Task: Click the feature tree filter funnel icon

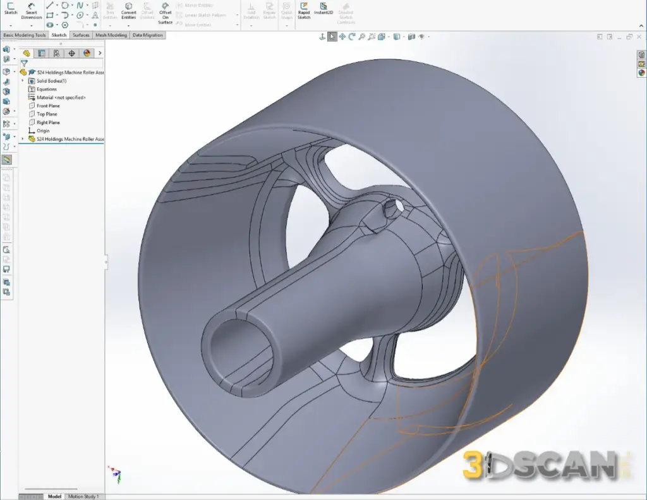Action: pyautogui.click(x=24, y=63)
